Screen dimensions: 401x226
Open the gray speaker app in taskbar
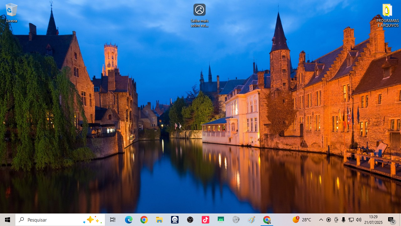236,220
